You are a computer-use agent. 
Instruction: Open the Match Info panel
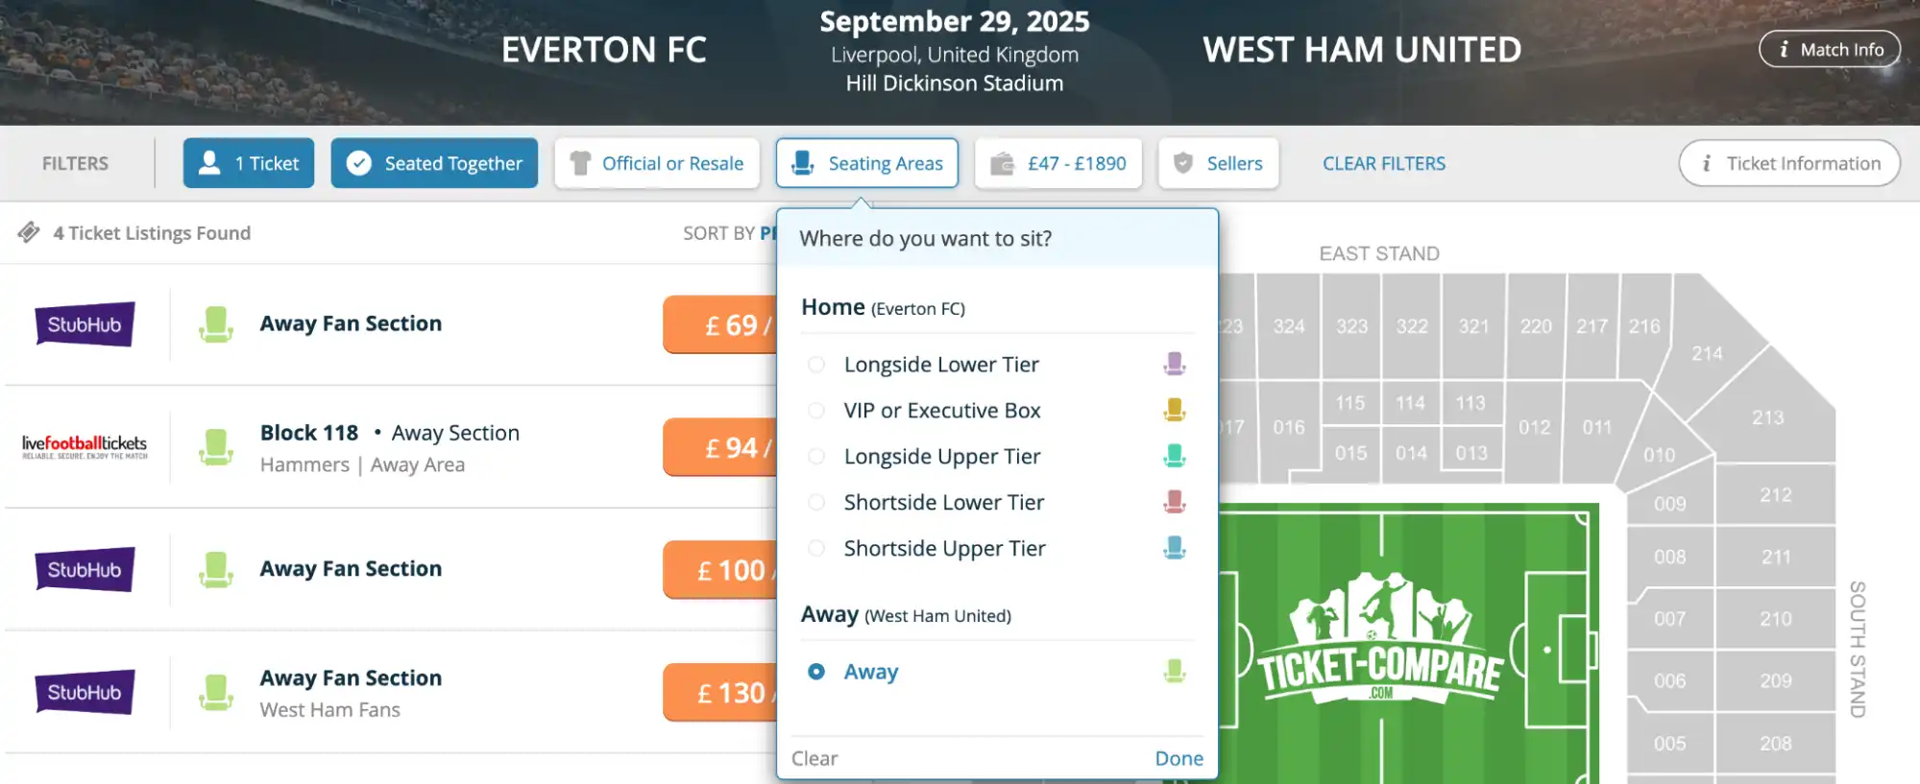pyautogui.click(x=1829, y=49)
